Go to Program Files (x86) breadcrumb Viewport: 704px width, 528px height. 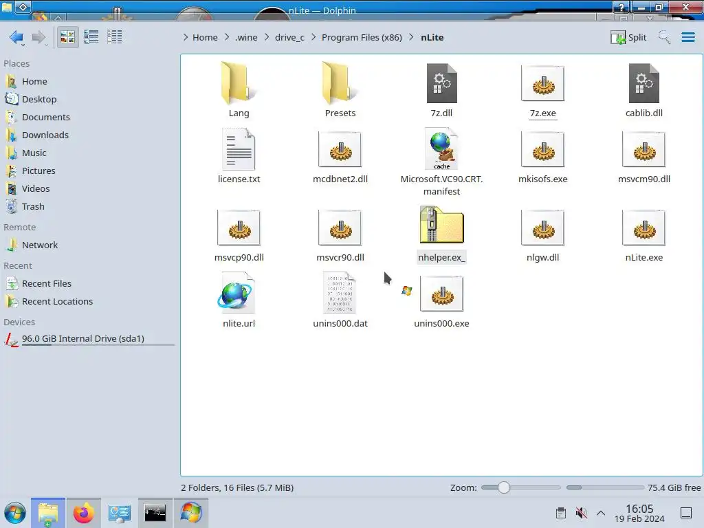pos(362,37)
